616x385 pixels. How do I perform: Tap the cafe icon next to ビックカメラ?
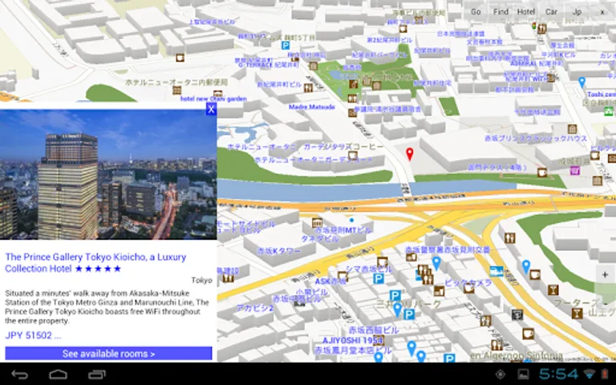pos(468,289)
